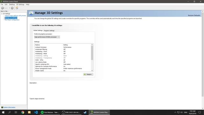Open Task View on the taskbar
The height and width of the screenshot is (115, 204).
16,112
